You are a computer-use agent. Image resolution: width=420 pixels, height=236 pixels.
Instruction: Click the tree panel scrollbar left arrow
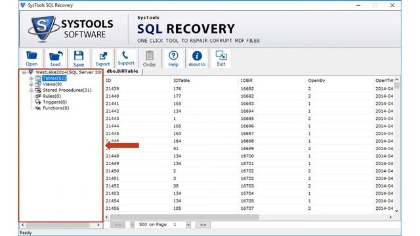point(23,225)
